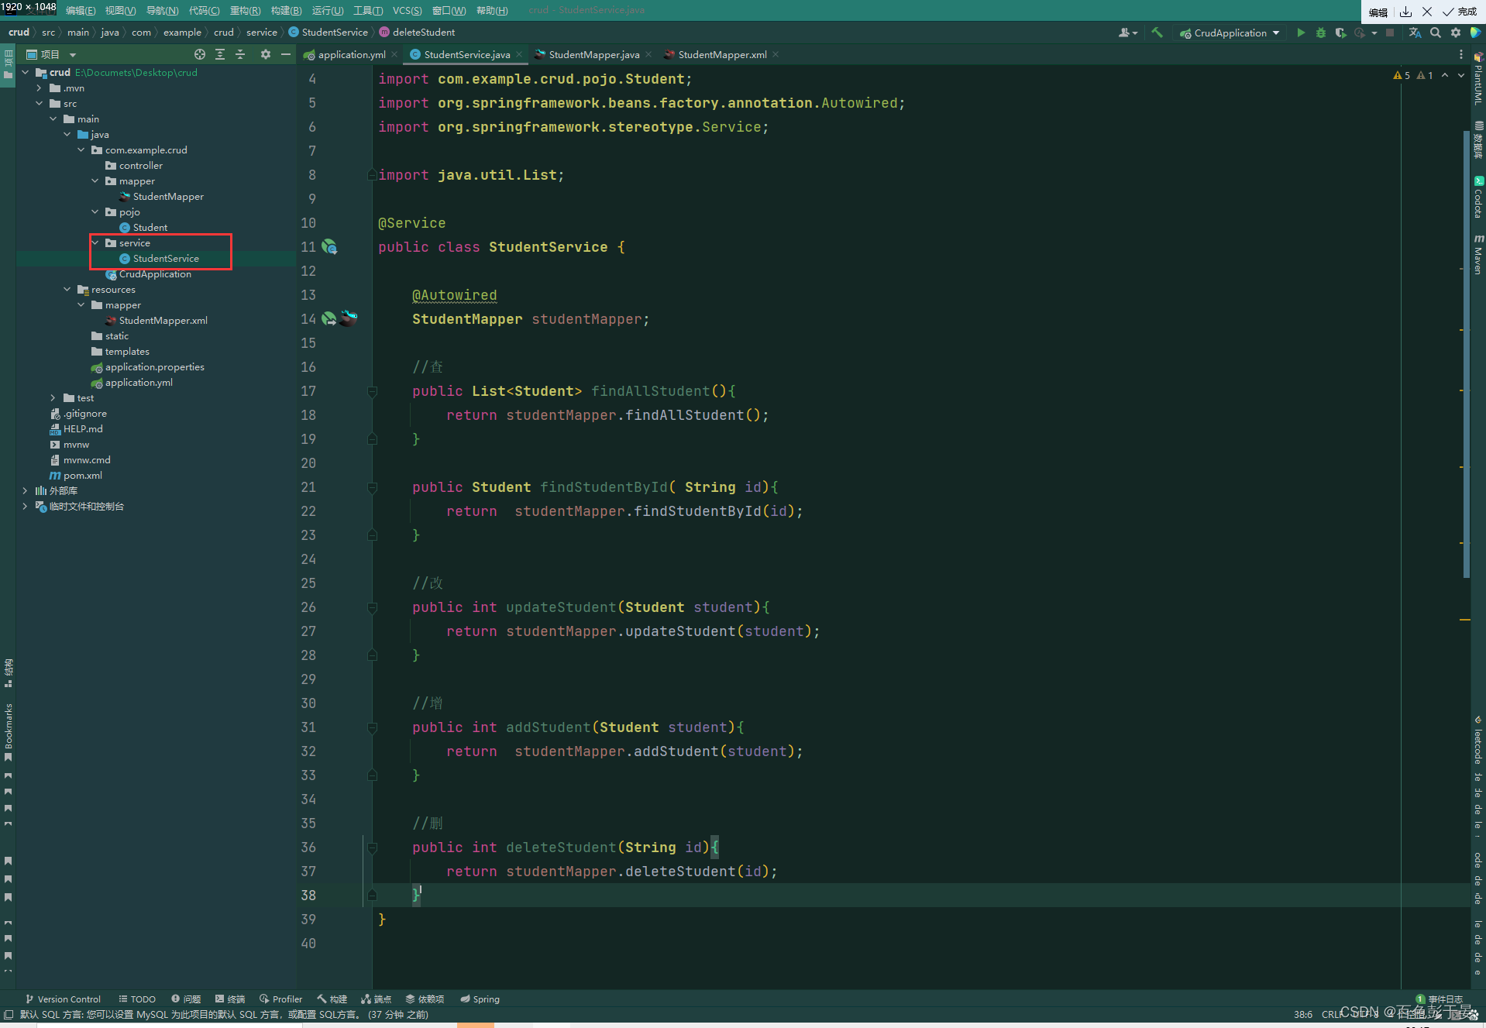This screenshot has height=1028, width=1486.
Task: Expand the .mvn folder
Action: (40, 88)
